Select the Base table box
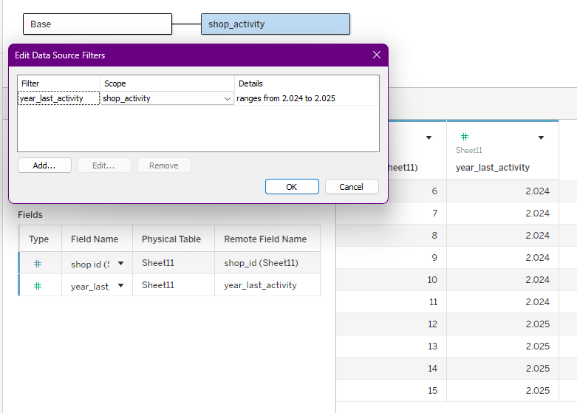 [x=97, y=24]
